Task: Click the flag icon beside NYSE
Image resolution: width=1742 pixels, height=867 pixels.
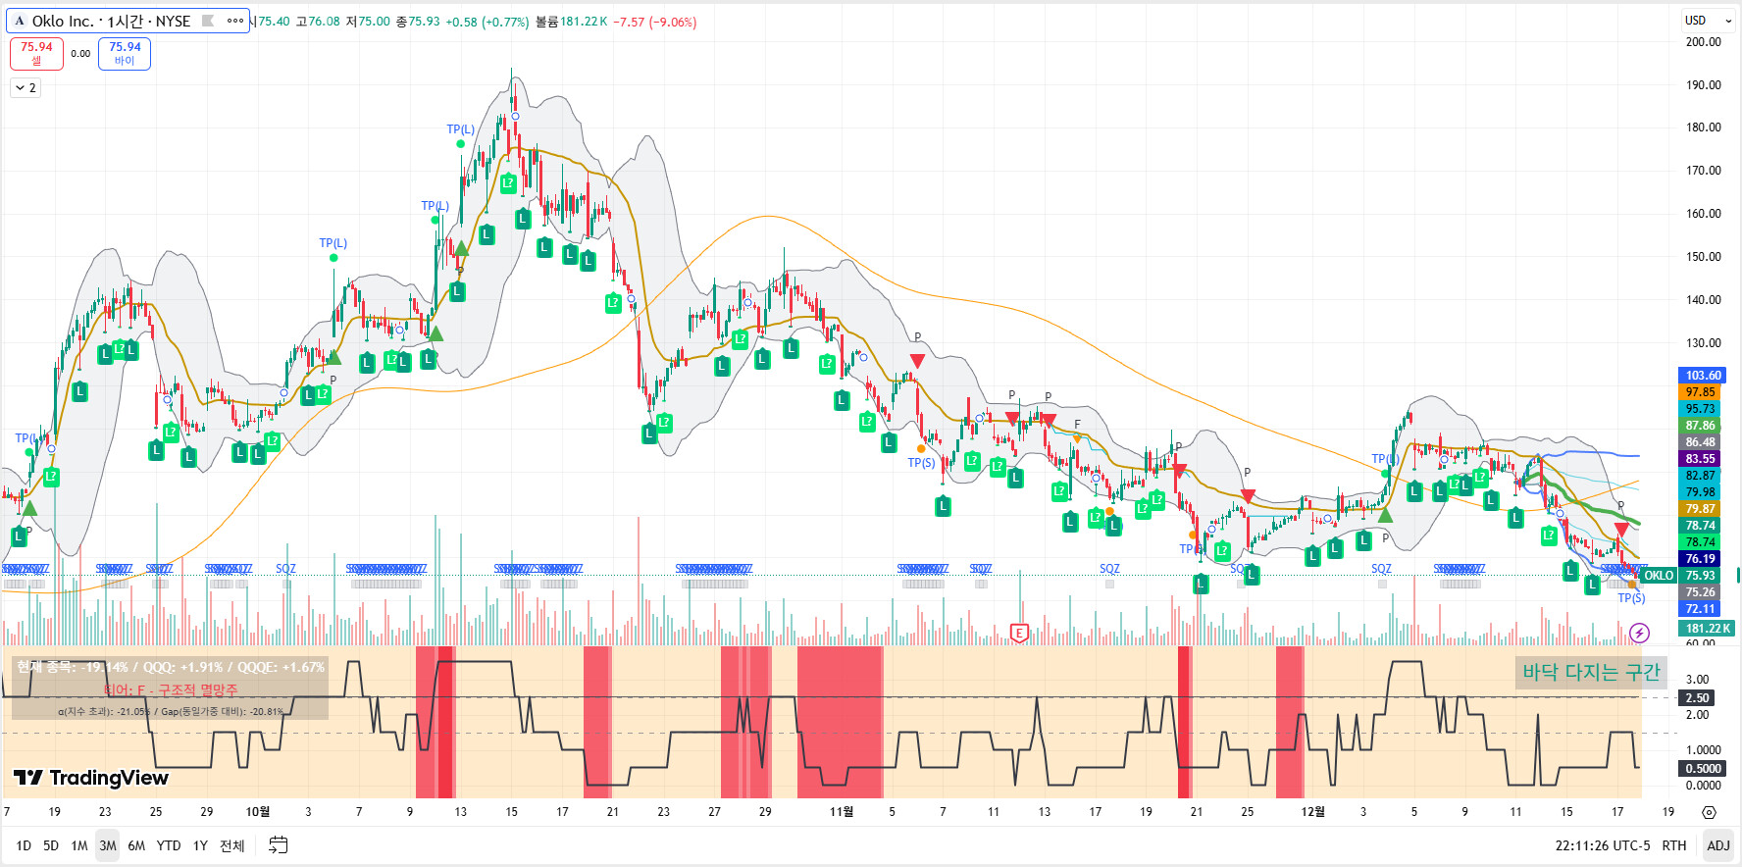Action: 208,21
